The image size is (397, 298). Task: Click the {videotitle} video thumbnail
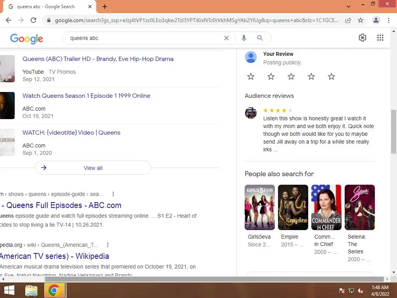click(x=7, y=142)
